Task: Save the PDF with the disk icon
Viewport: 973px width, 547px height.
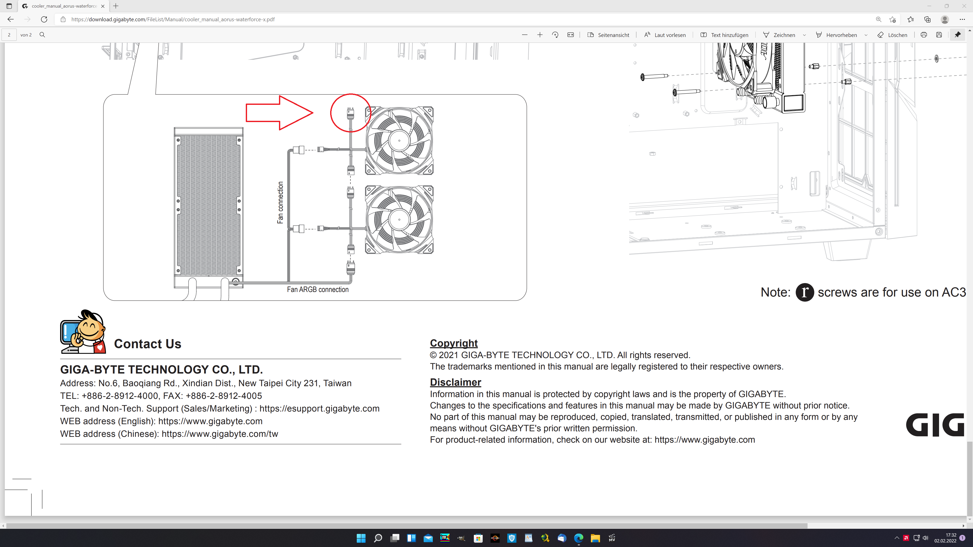Action: pos(939,35)
